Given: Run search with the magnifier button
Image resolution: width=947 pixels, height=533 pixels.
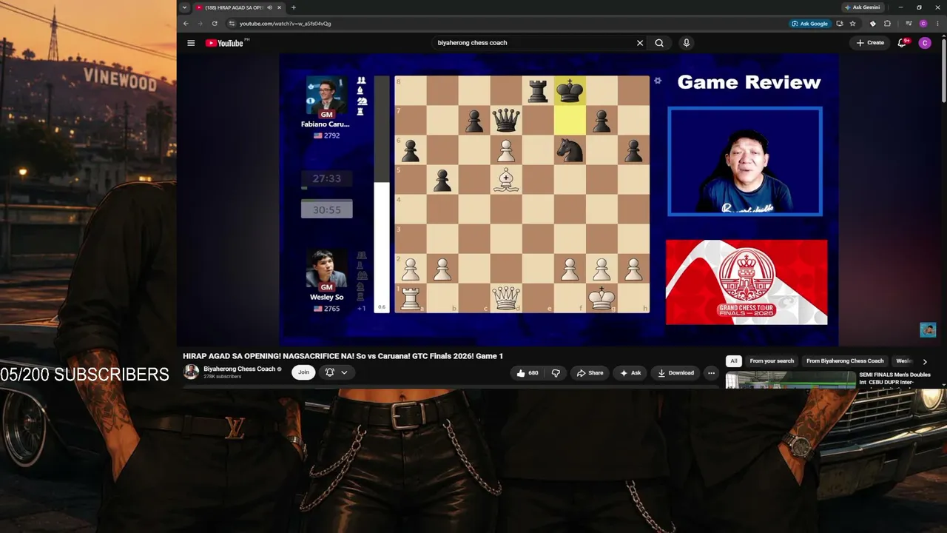Looking at the screenshot, I should pyautogui.click(x=659, y=43).
